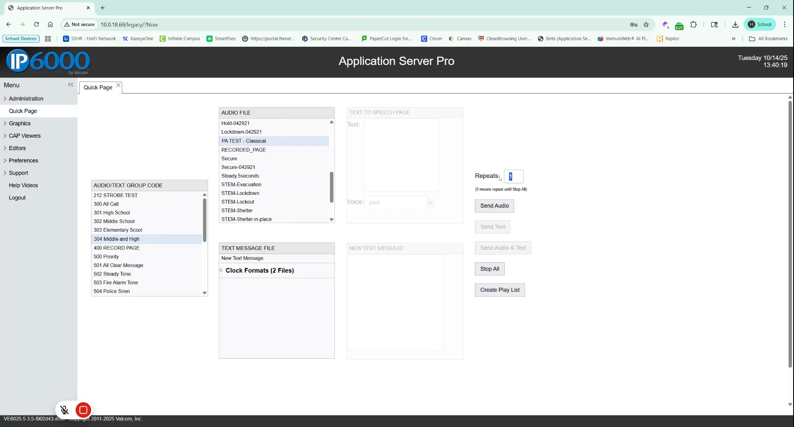Collapse the Menu sidebar with double-arrow icon
Viewport: 794px width, 427px height.
70,85
